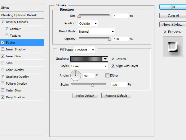Click the OK button
The height and width of the screenshot is (140, 186).
pos(173,7)
